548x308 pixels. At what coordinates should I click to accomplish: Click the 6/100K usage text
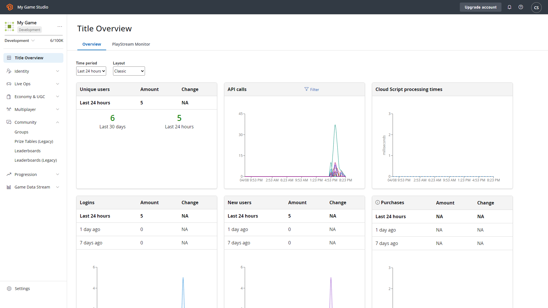click(x=57, y=40)
